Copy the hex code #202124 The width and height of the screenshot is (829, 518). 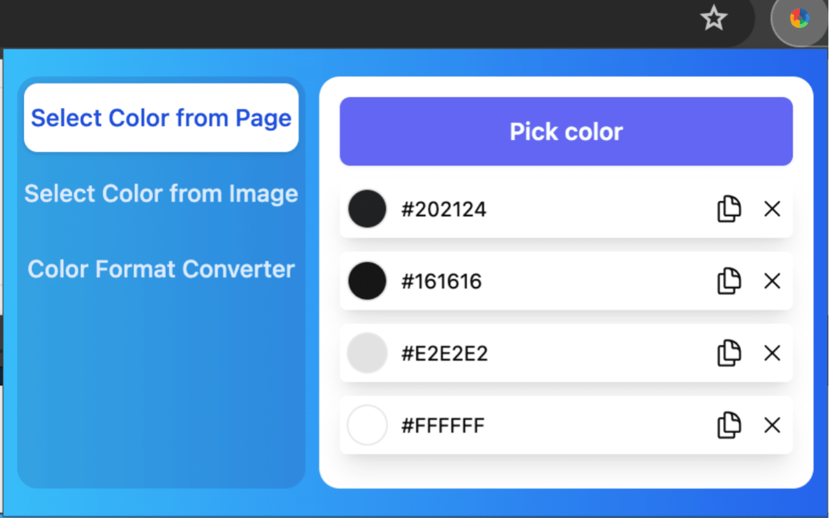[x=729, y=208]
